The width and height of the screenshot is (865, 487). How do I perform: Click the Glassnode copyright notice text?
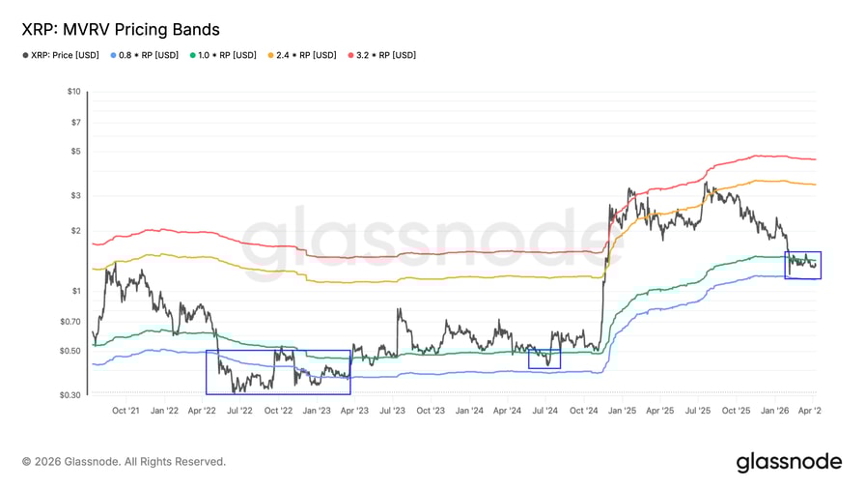[x=125, y=462]
